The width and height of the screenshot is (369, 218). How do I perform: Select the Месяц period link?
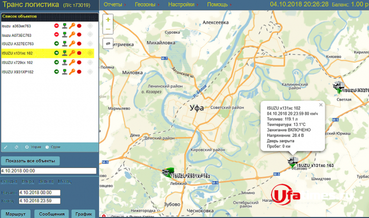click(x=64, y=181)
